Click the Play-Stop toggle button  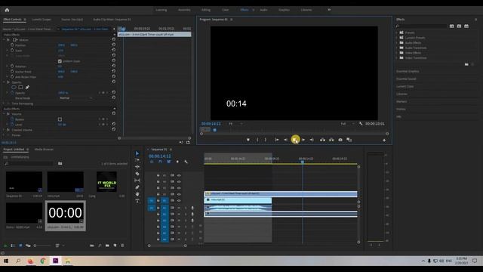point(295,140)
